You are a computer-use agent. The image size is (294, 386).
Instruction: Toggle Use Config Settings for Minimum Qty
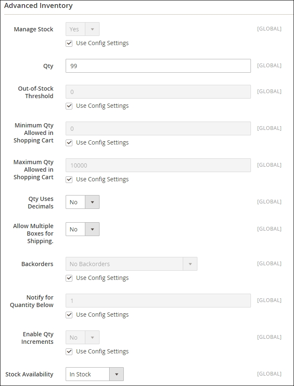(69, 143)
